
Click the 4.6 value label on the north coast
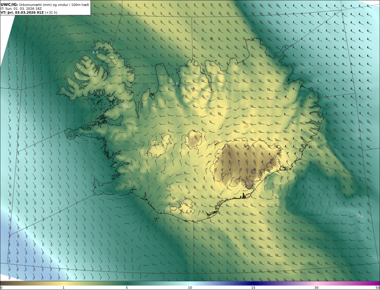coord(175,84)
